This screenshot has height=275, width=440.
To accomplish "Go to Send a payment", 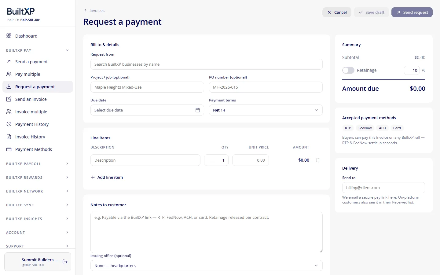I will coord(38,61).
